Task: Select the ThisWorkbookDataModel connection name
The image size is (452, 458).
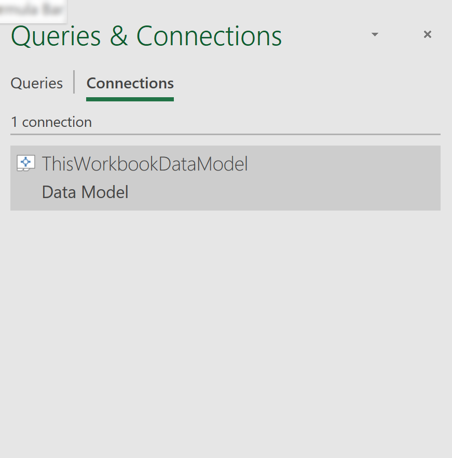Action: [x=145, y=164]
